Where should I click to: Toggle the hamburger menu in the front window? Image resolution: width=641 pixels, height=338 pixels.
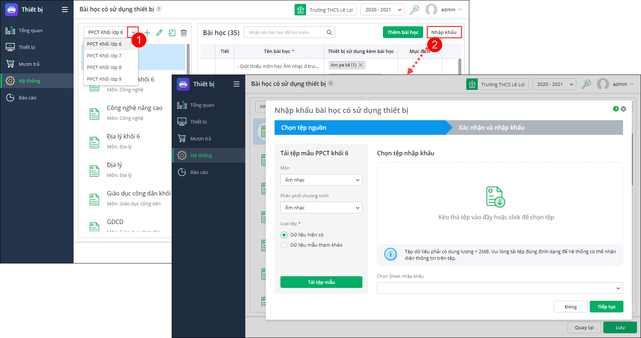pyautogui.click(x=236, y=84)
